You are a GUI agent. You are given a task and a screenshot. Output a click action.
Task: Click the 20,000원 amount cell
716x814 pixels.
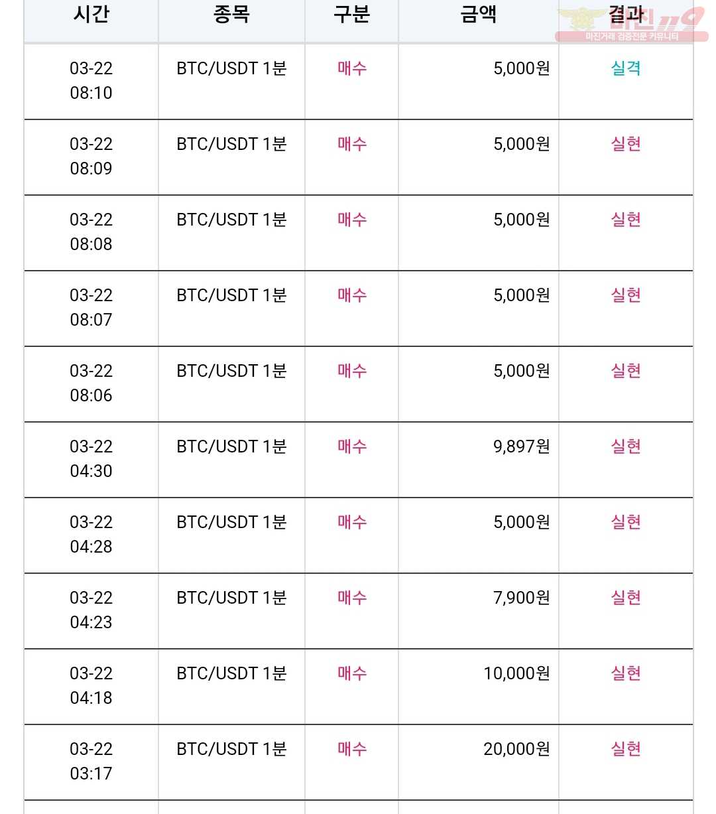point(516,749)
